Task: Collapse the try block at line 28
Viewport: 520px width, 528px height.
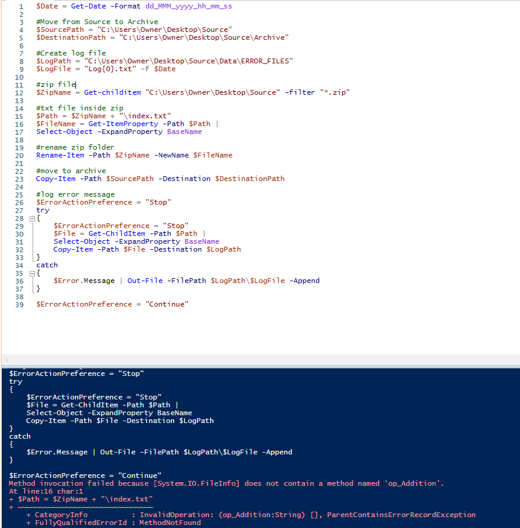Action: (x=33, y=218)
